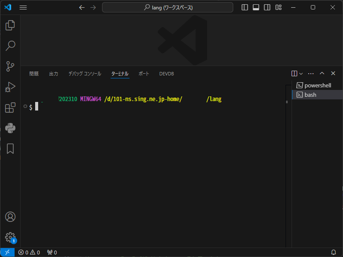Open the Customize Layout button
343x257 pixels.
point(278,7)
